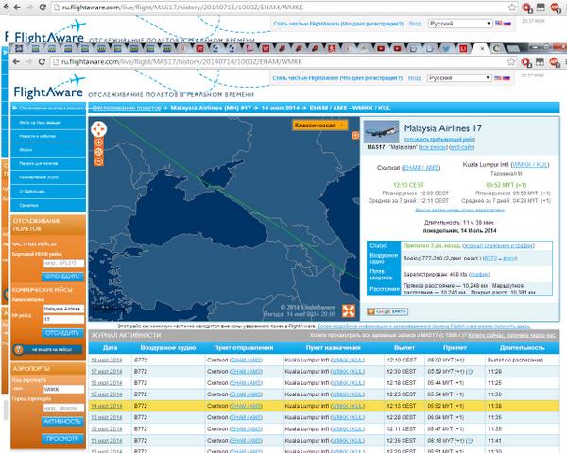
Task: Click the airport city input field
Action: coord(63,409)
